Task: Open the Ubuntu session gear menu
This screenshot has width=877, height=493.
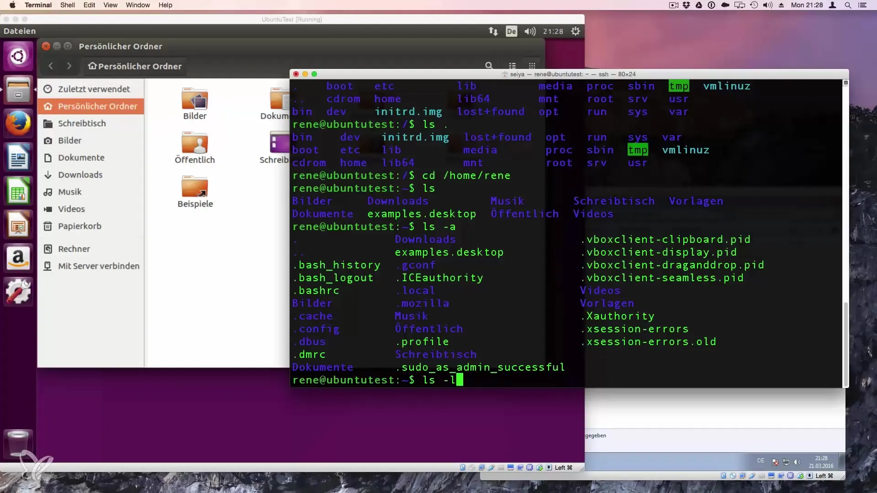Action: click(x=576, y=31)
